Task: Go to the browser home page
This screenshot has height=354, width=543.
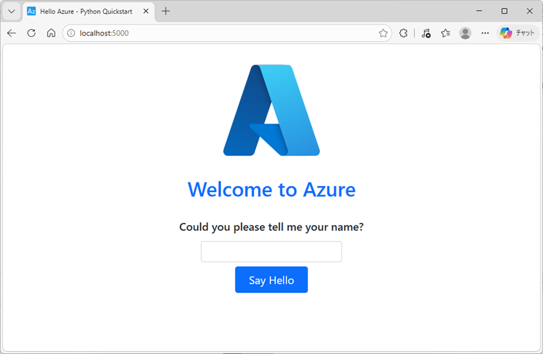Action: tap(51, 33)
